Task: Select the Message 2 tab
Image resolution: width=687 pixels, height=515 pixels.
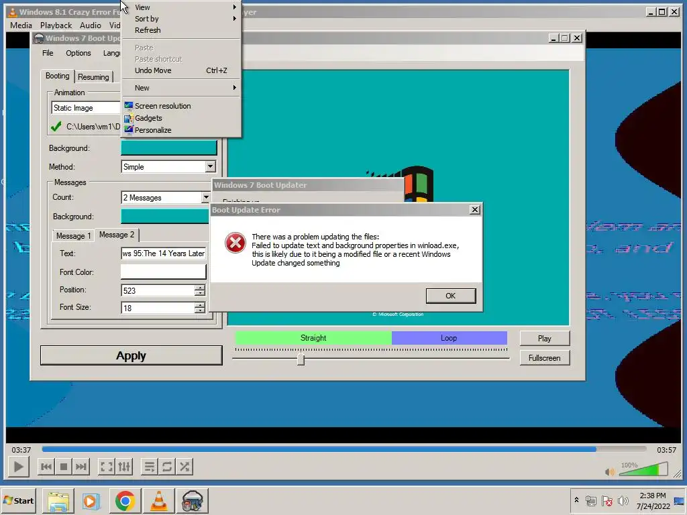Action: (117, 235)
